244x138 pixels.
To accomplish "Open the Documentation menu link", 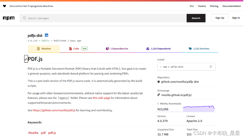I will [232, 6].
